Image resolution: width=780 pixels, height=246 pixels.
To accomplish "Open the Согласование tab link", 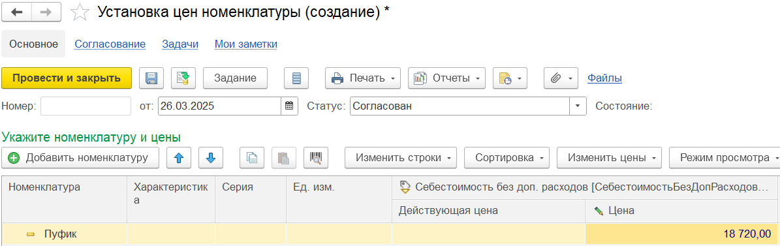I will [110, 44].
